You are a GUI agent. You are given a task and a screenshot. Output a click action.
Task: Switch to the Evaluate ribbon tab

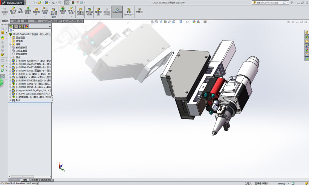[x=36, y=21]
